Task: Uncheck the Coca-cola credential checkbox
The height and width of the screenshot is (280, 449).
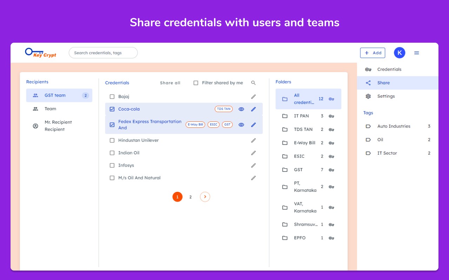Action: coord(112,109)
